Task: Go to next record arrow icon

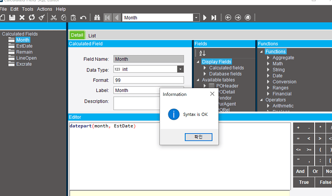Action: (204, 18)
